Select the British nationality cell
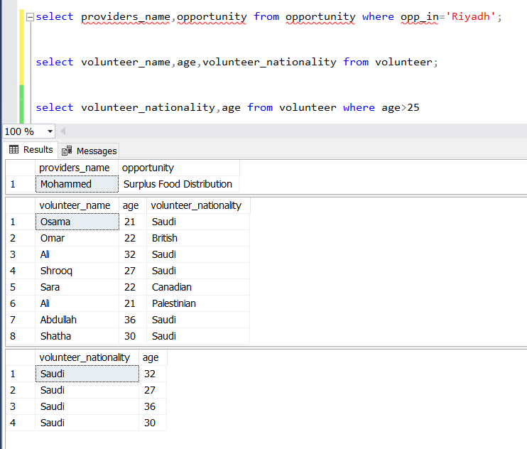Viewport: 527px width, 449px height. point(198,238)
